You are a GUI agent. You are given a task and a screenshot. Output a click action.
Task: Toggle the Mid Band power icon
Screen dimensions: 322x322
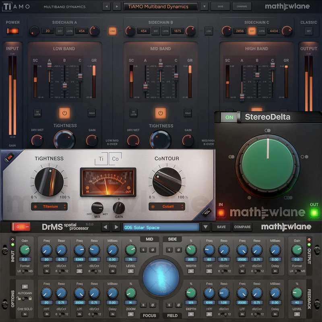click(x=161, y=113)
